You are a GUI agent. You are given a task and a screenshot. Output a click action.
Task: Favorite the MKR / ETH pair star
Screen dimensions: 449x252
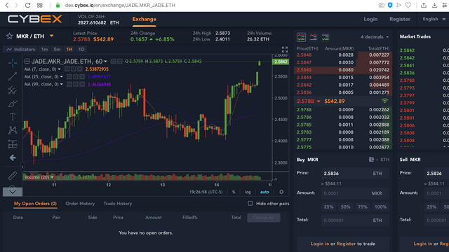click(x=9, y=36)
